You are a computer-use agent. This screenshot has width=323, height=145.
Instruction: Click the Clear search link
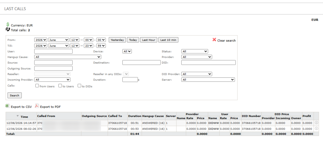(x=226, y=41)
